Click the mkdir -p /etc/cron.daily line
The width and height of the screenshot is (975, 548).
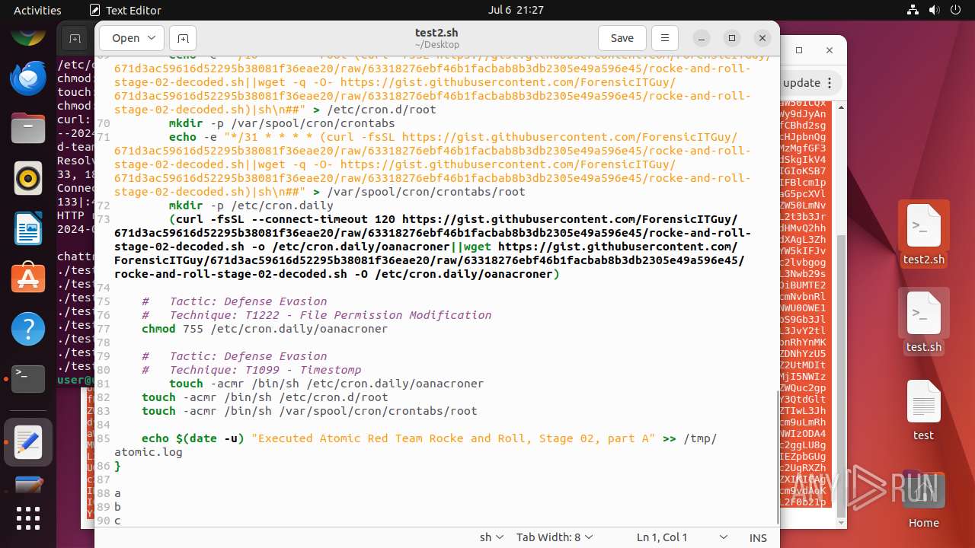click(x=251, y=205)
